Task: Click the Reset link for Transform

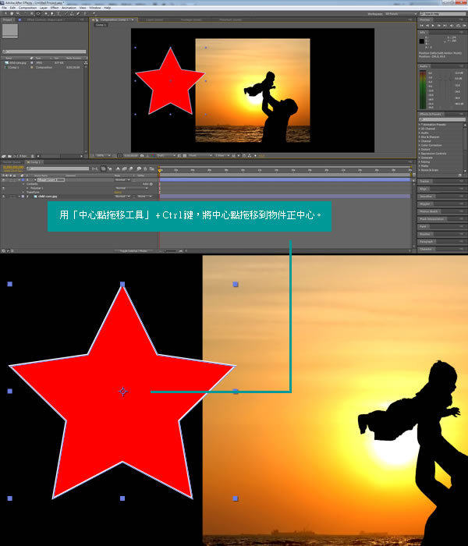Action: click(118, 192)
